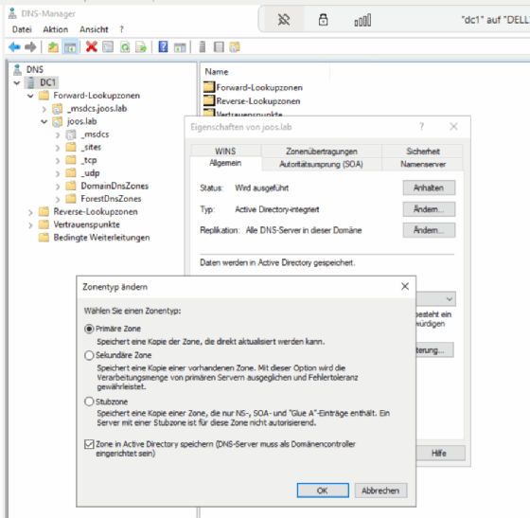The height and width of the screenshot is (518, 530).
Task: Click the server tower toolbar icon
Action: pos(203,47)
